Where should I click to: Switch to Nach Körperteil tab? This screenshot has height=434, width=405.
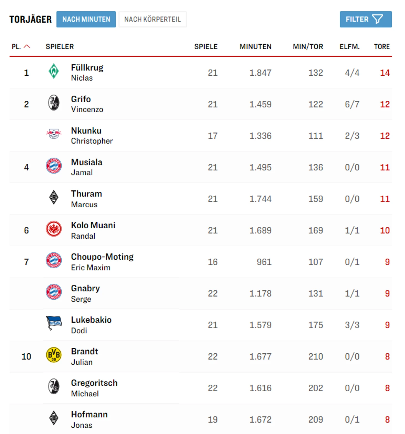pos(153,19)
